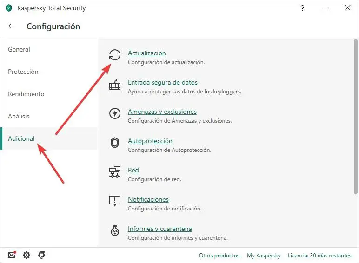Click the shield icon for Autoprotección

(115, 143)
